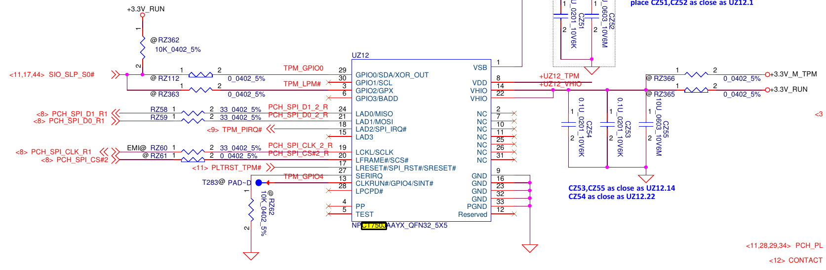Click the Reserved pin name
This screenshot has height=270, width=826.
[x=472, y=214]
